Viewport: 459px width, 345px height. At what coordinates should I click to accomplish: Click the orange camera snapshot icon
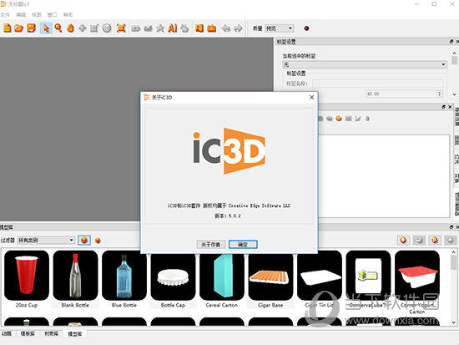point(211,28)
